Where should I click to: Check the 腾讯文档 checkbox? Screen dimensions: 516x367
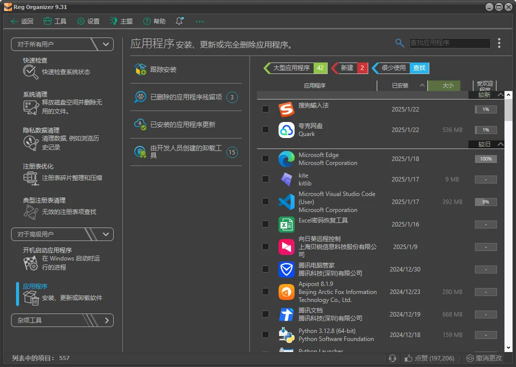pyautogui.click(x=265, y=314)
